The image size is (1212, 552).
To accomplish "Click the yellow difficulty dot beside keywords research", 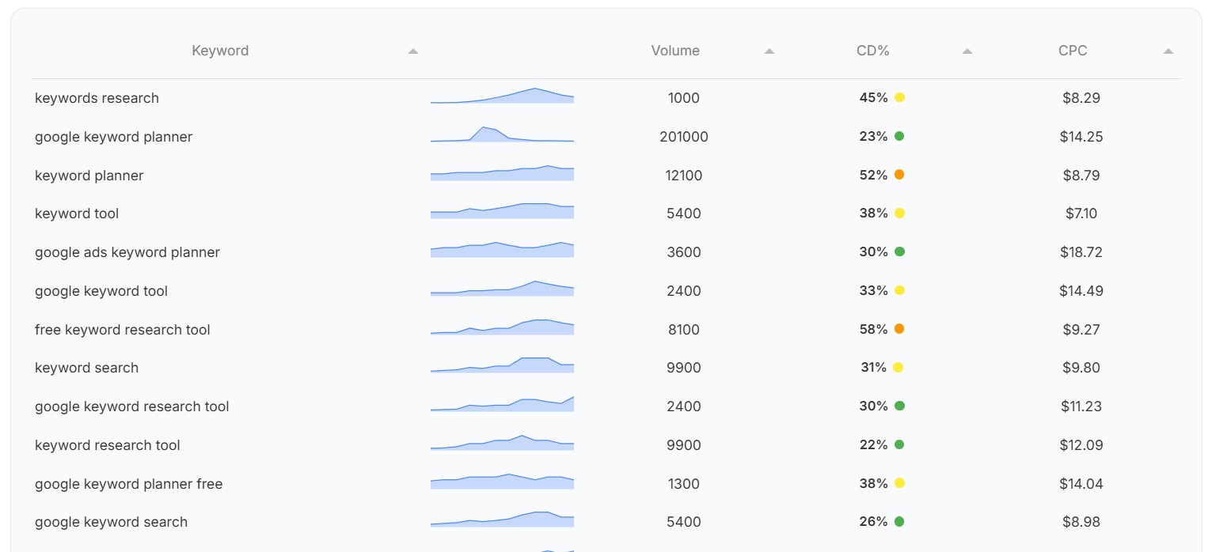I will pyautogui.click(x=900, y=97).
